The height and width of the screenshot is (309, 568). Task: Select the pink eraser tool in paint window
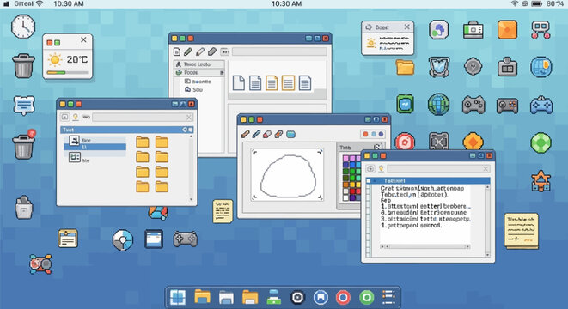pos(267,134)
